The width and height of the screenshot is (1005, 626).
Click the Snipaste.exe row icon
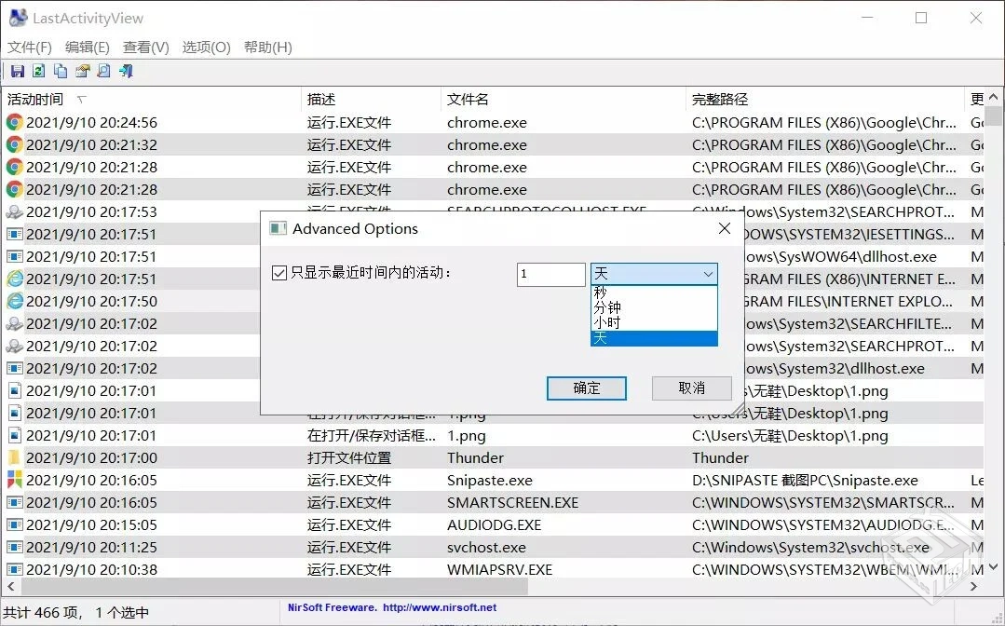[x=13, y=480]
